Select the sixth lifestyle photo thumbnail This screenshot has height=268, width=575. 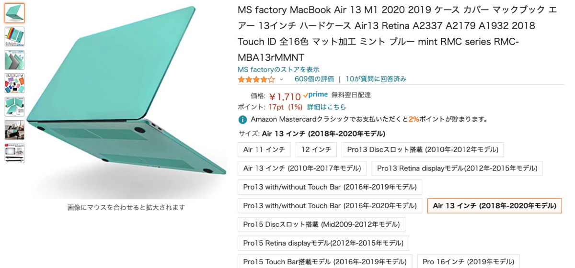pos(14,130)
